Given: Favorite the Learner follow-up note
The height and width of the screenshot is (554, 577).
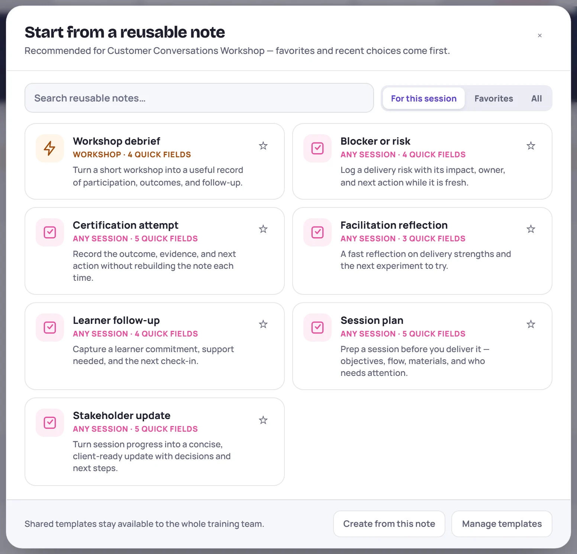Looking at the screenshot, I should (x=263, y=324).
